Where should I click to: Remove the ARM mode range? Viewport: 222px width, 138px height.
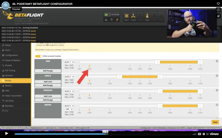pyautogui.click(x=217, y=61)
